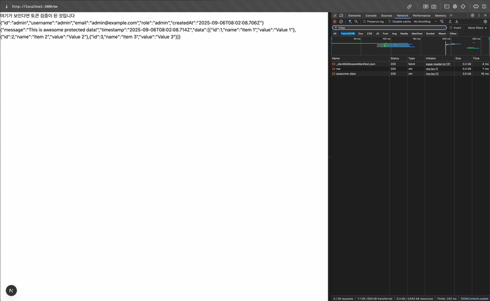Stop recording network log with the red record button
This screenshot has height=301, width=490.
tap(334, 21)
